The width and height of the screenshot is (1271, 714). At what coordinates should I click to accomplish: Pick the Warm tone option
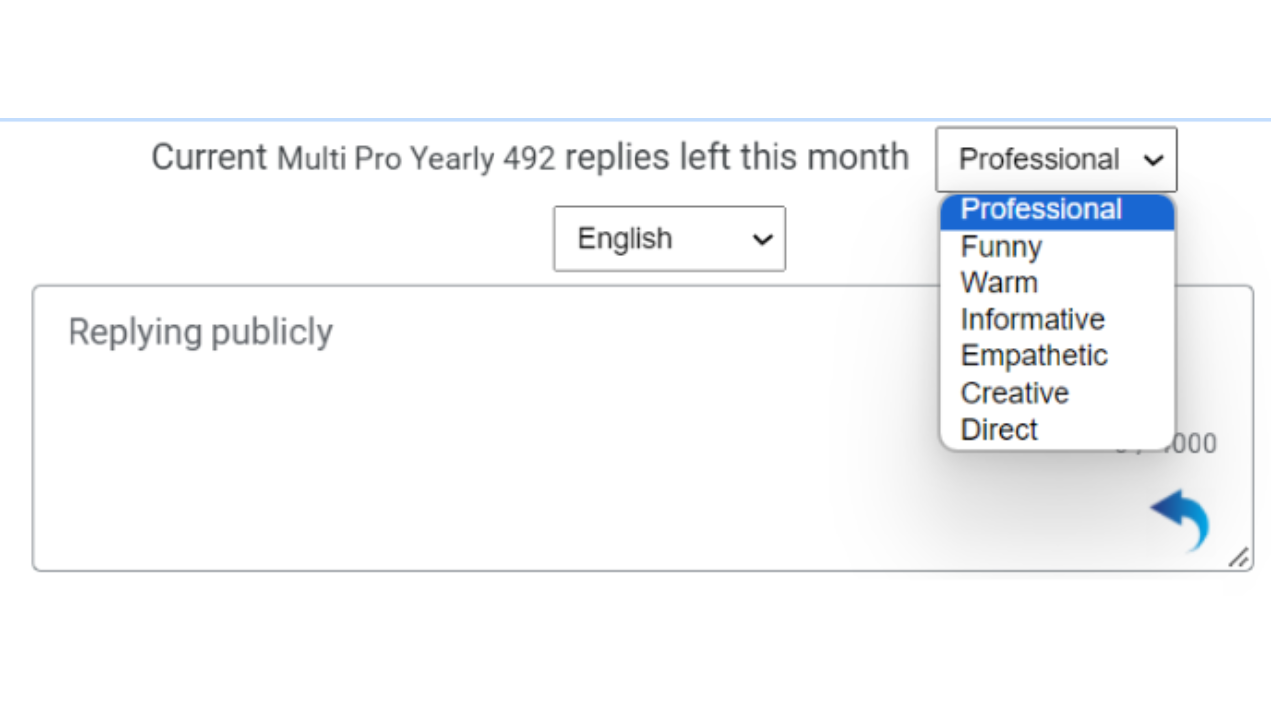click(999, 283)
